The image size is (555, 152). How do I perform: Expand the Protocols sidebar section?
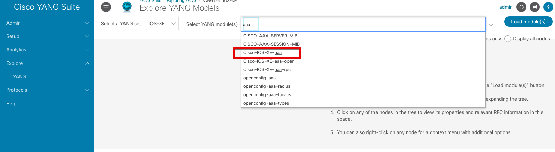47,90
